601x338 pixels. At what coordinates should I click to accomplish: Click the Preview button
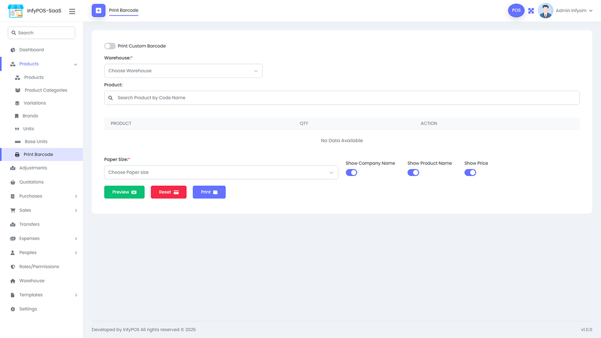coord(124,192)
